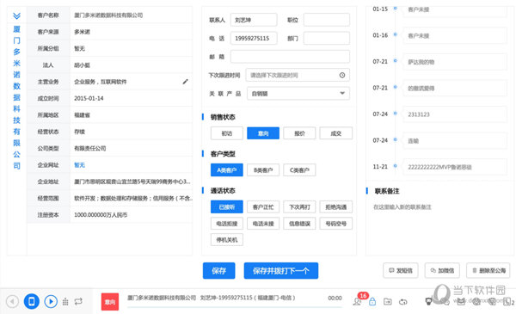Choose customer type A类客户
Screen dimensions: 516x314
click(x=227, y=170)
